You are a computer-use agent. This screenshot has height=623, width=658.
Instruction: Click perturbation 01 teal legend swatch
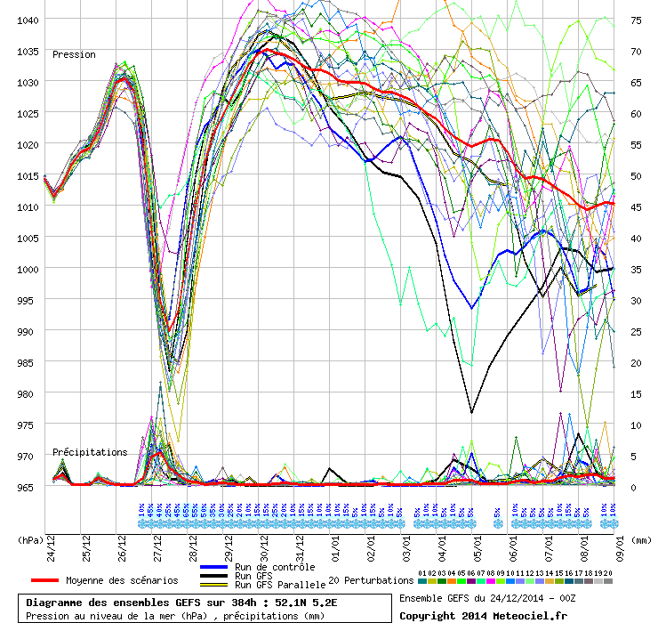click(x=422, y=581)
